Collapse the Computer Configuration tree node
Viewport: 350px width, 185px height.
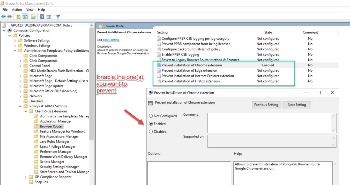4,30
